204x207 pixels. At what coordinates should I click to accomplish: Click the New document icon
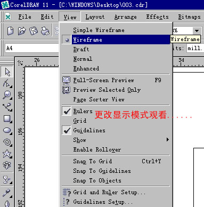click(x=10, y=31)
